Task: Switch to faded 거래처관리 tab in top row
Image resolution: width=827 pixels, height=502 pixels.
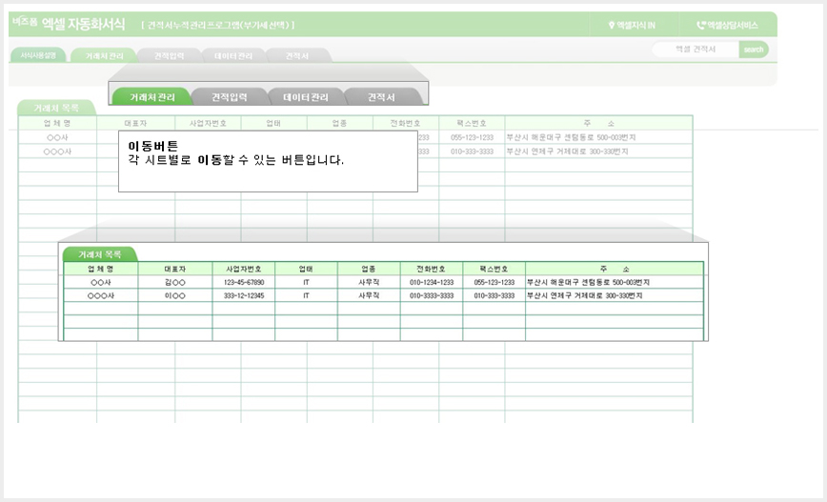Action: pos(105,56)
